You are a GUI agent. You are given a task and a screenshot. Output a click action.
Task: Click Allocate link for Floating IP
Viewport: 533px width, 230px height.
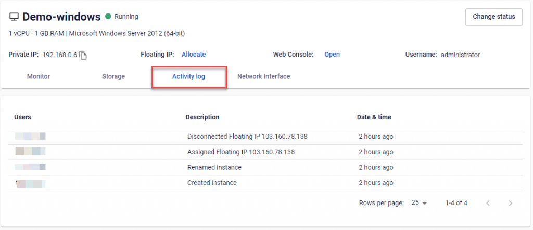[x=194, y=55]
